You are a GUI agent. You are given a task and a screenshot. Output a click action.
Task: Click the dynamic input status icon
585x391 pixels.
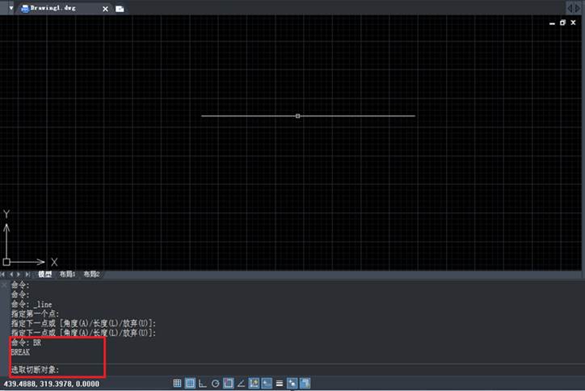click(266, 383)
